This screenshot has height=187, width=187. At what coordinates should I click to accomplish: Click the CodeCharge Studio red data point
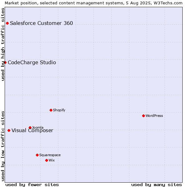point(5,63)
